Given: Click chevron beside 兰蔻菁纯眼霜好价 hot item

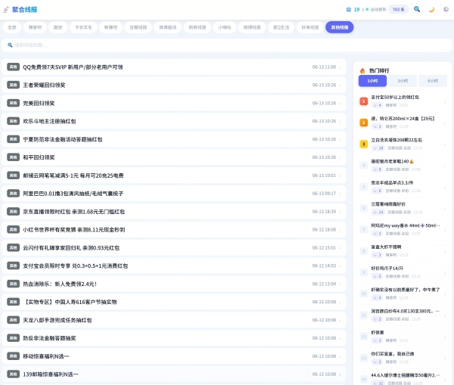Looking at the screenshot, I should (445, 209).
